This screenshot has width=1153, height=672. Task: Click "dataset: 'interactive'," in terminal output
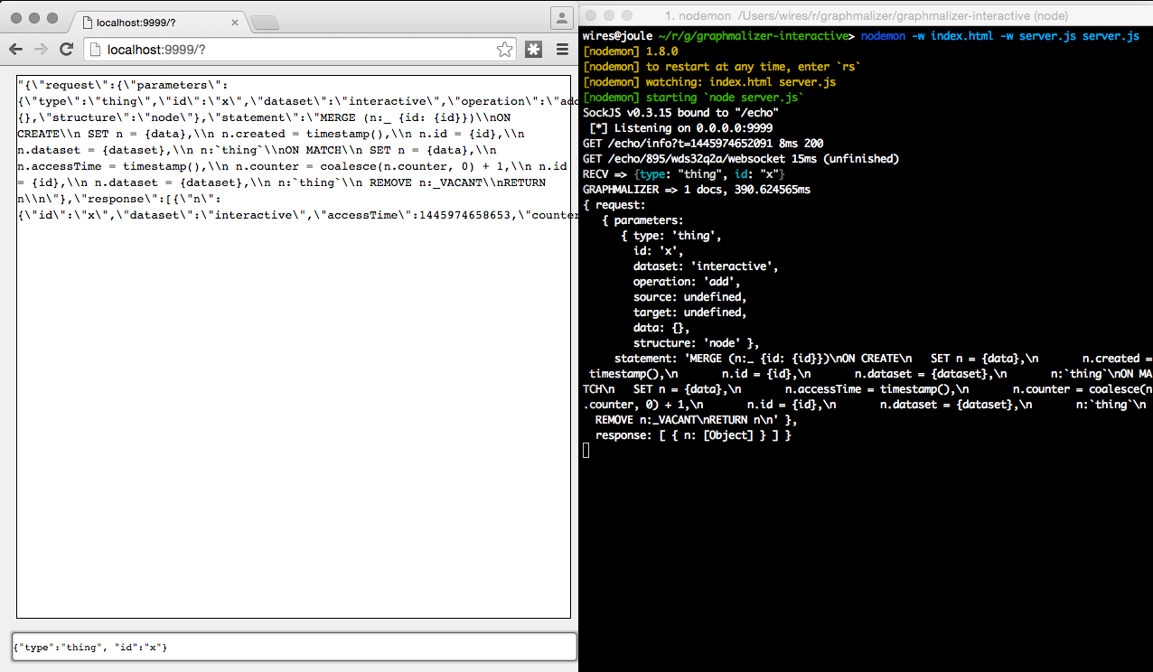(706, 266)
